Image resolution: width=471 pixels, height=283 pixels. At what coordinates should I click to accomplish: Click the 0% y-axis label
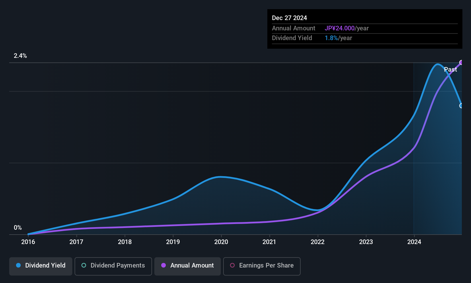[18, 228]
